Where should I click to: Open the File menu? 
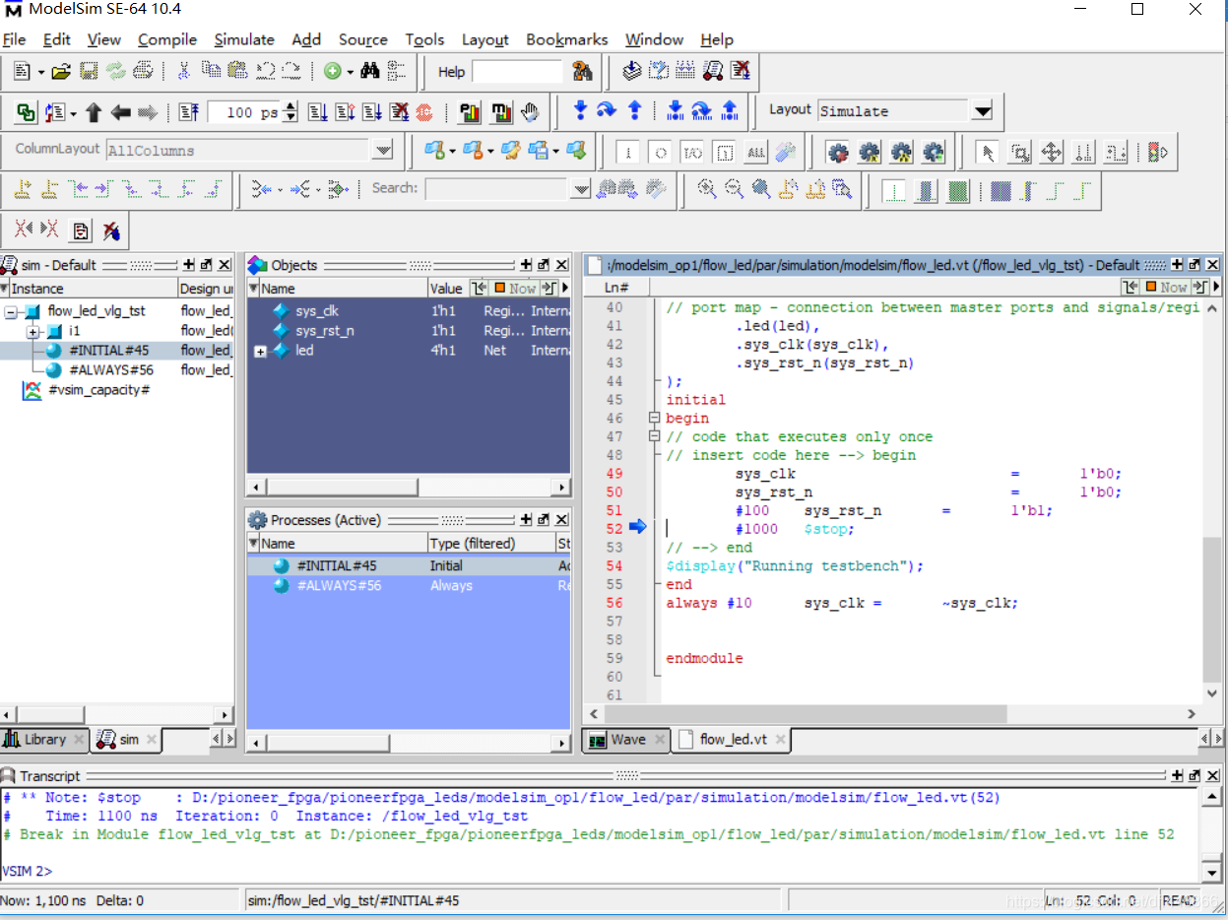tap(14, 39)
